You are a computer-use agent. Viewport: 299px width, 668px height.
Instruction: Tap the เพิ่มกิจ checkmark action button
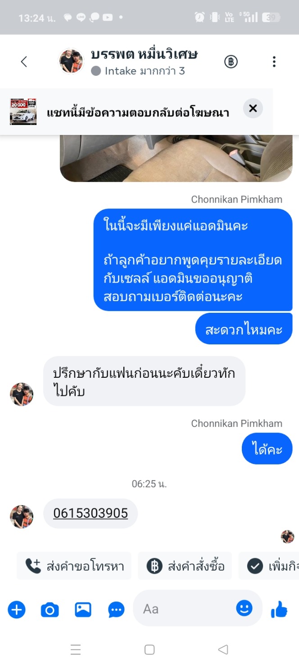(x=269, y=566)
